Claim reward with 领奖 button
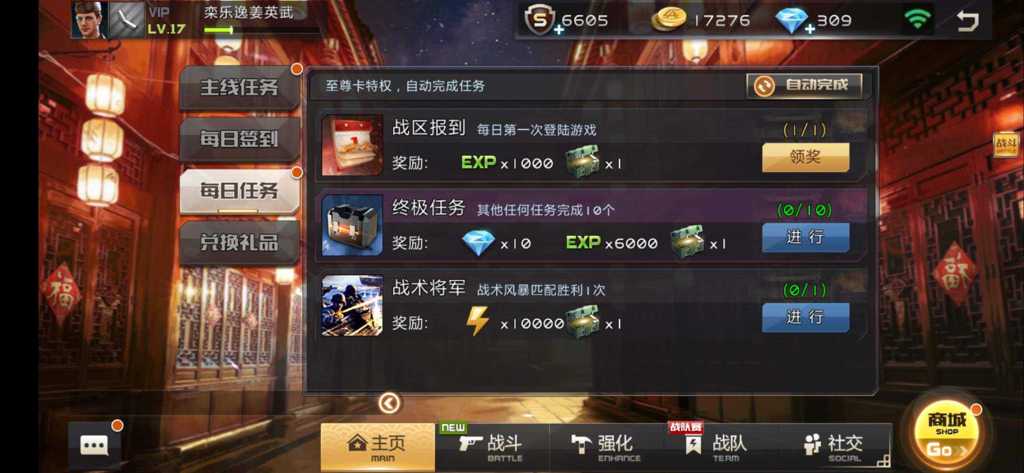1024x473 pixels. click(806, 157)
